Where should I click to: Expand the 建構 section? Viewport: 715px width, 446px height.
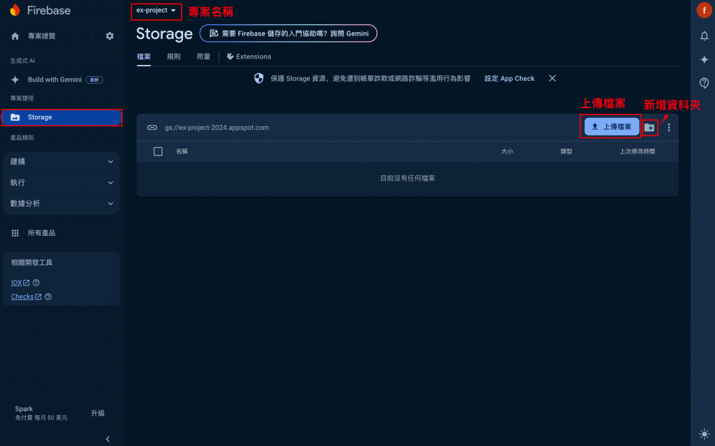(61, 162)
